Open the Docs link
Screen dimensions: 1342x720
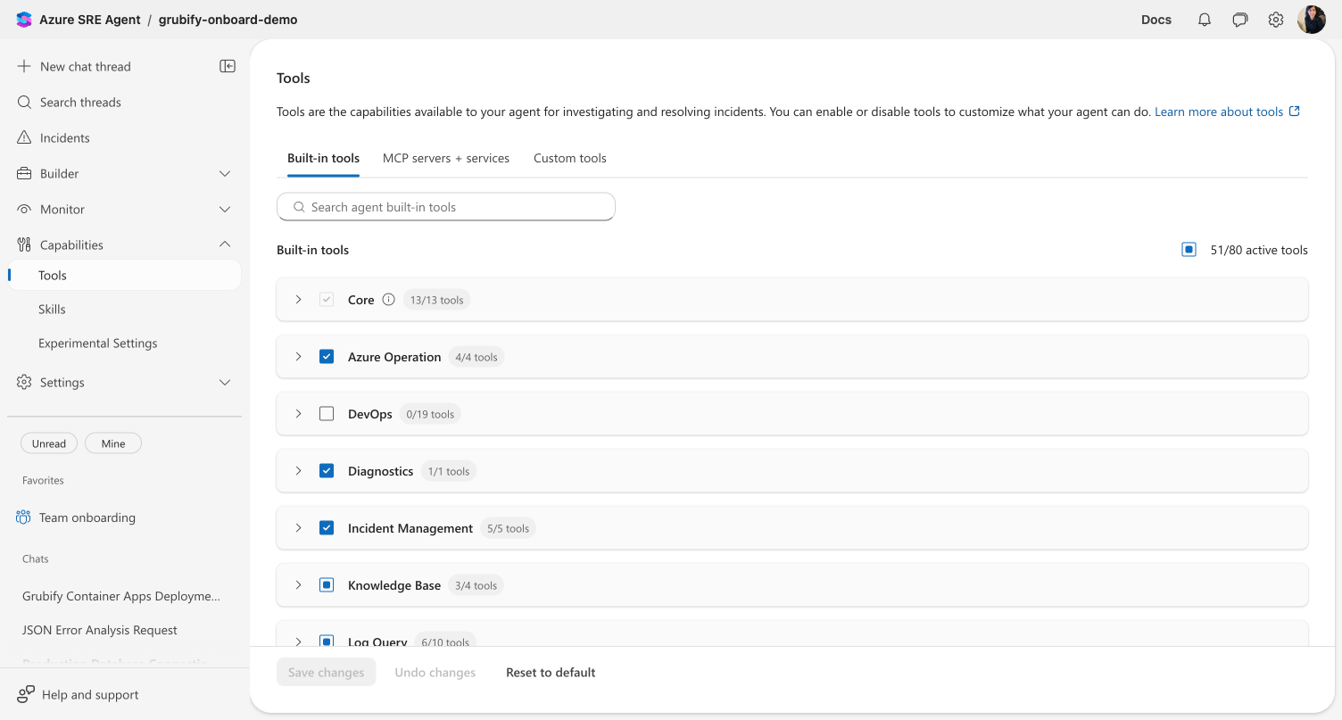[1156, 20]
